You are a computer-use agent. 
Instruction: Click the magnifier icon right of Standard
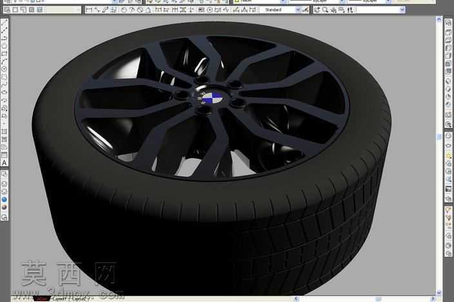(325, 10)
